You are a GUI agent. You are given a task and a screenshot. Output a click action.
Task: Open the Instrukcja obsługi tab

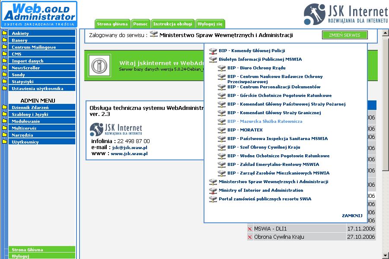coord(172,24)
